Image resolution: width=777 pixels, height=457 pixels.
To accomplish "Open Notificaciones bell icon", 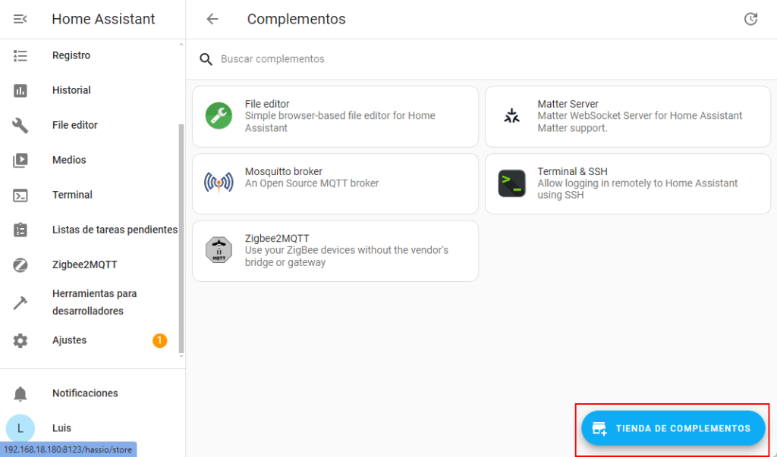I will [x=20, y=393].
